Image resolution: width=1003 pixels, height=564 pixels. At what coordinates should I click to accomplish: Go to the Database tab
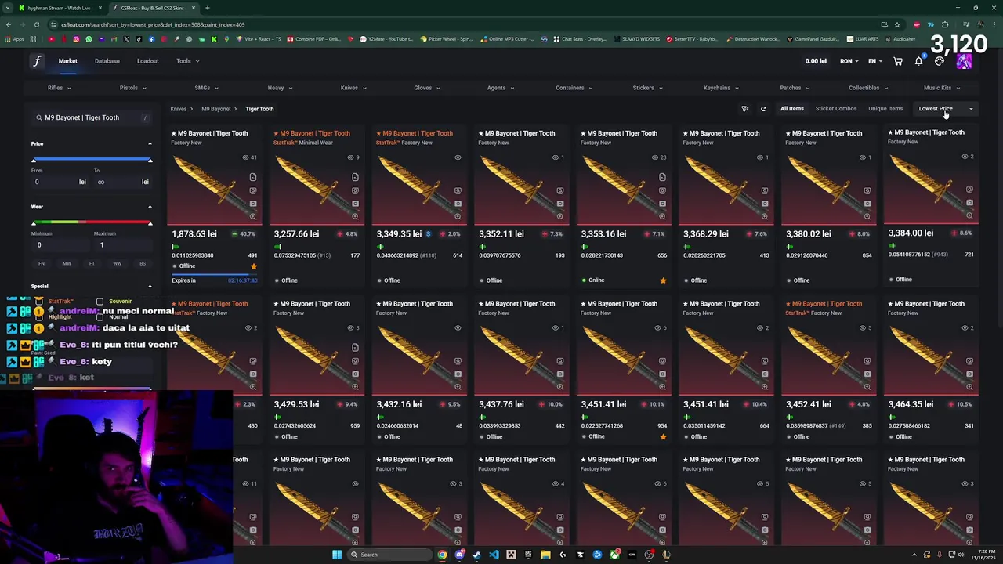click(107, 61)
